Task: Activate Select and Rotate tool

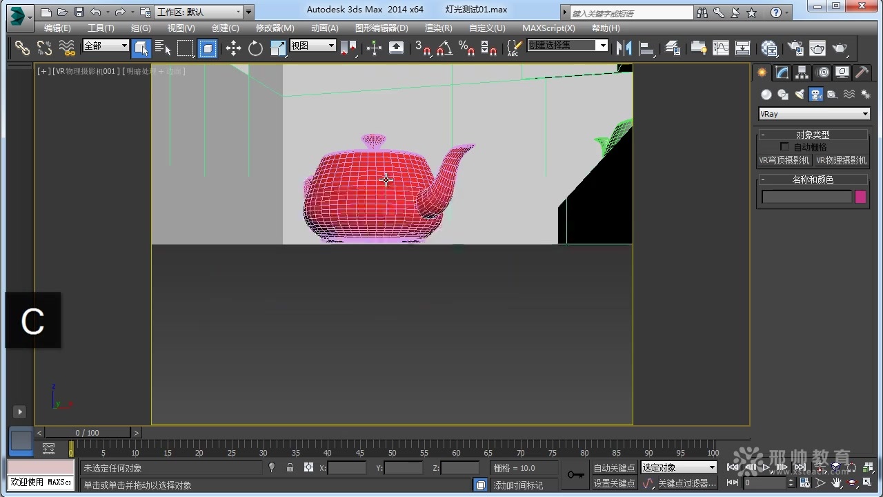Action: [x=255, y=48]
